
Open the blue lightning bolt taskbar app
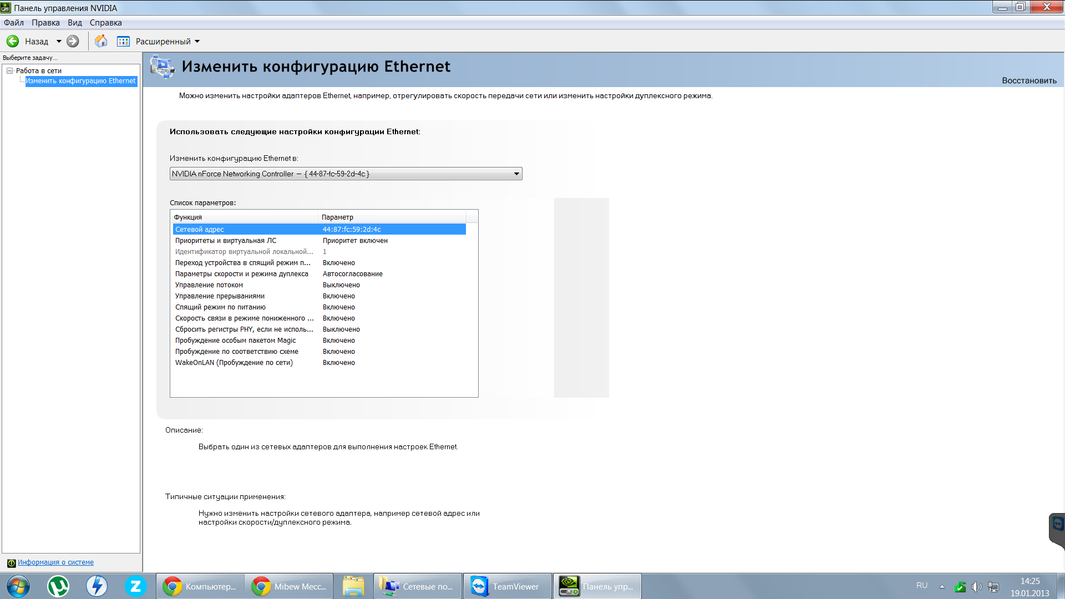97,586
